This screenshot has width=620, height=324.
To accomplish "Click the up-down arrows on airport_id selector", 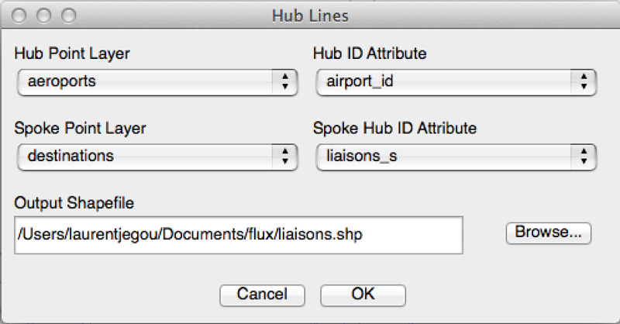I will click(583, 81).
